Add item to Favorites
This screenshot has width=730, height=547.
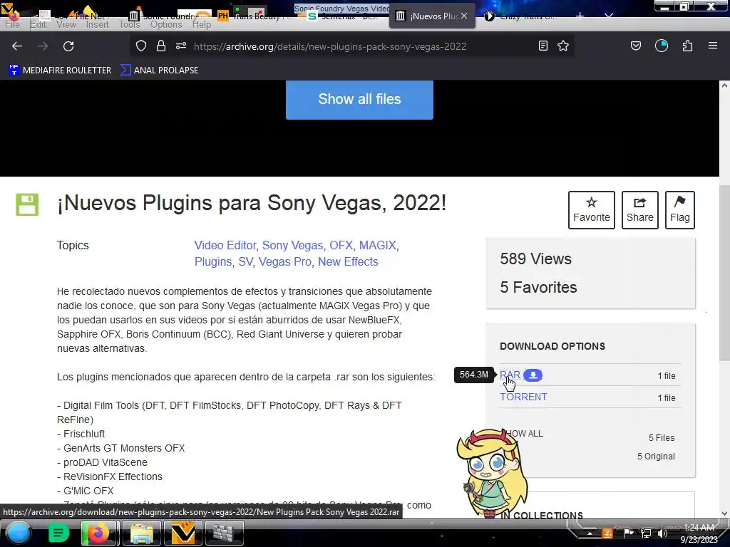coord(591,210)
